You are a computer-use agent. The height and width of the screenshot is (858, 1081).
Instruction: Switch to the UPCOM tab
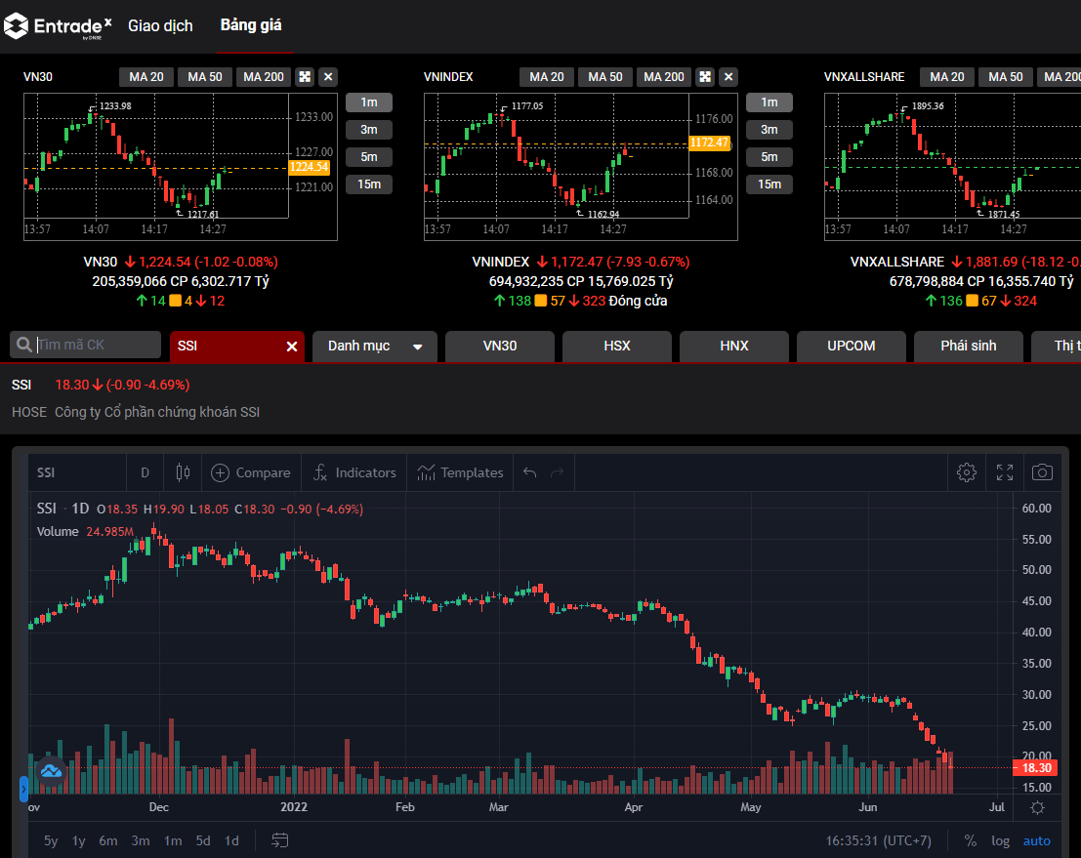tap(852, 346)
